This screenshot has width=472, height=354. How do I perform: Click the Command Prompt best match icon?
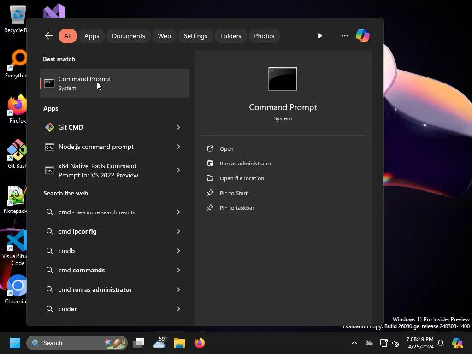pos(49,83)
